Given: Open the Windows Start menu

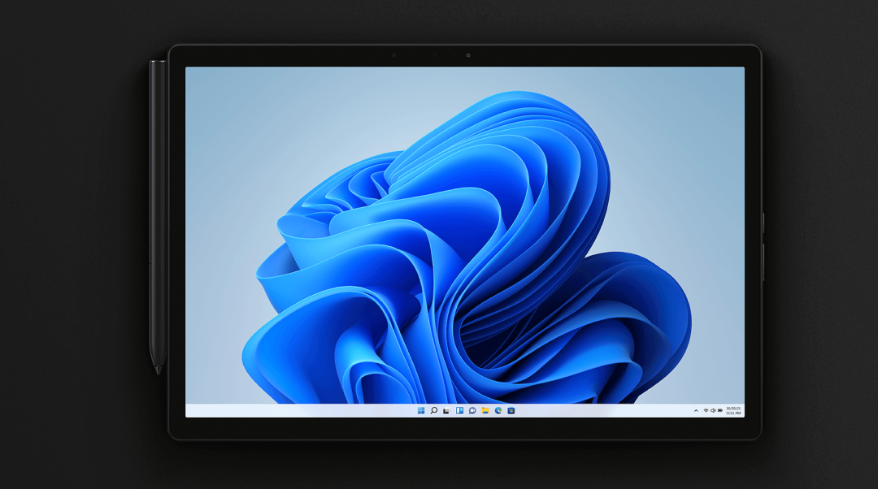Looking at the screenshot, I should point(420,411).
